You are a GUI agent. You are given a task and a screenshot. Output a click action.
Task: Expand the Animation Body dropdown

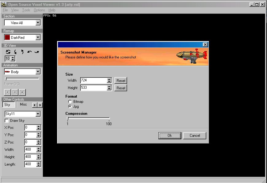[x=38, y=72]
